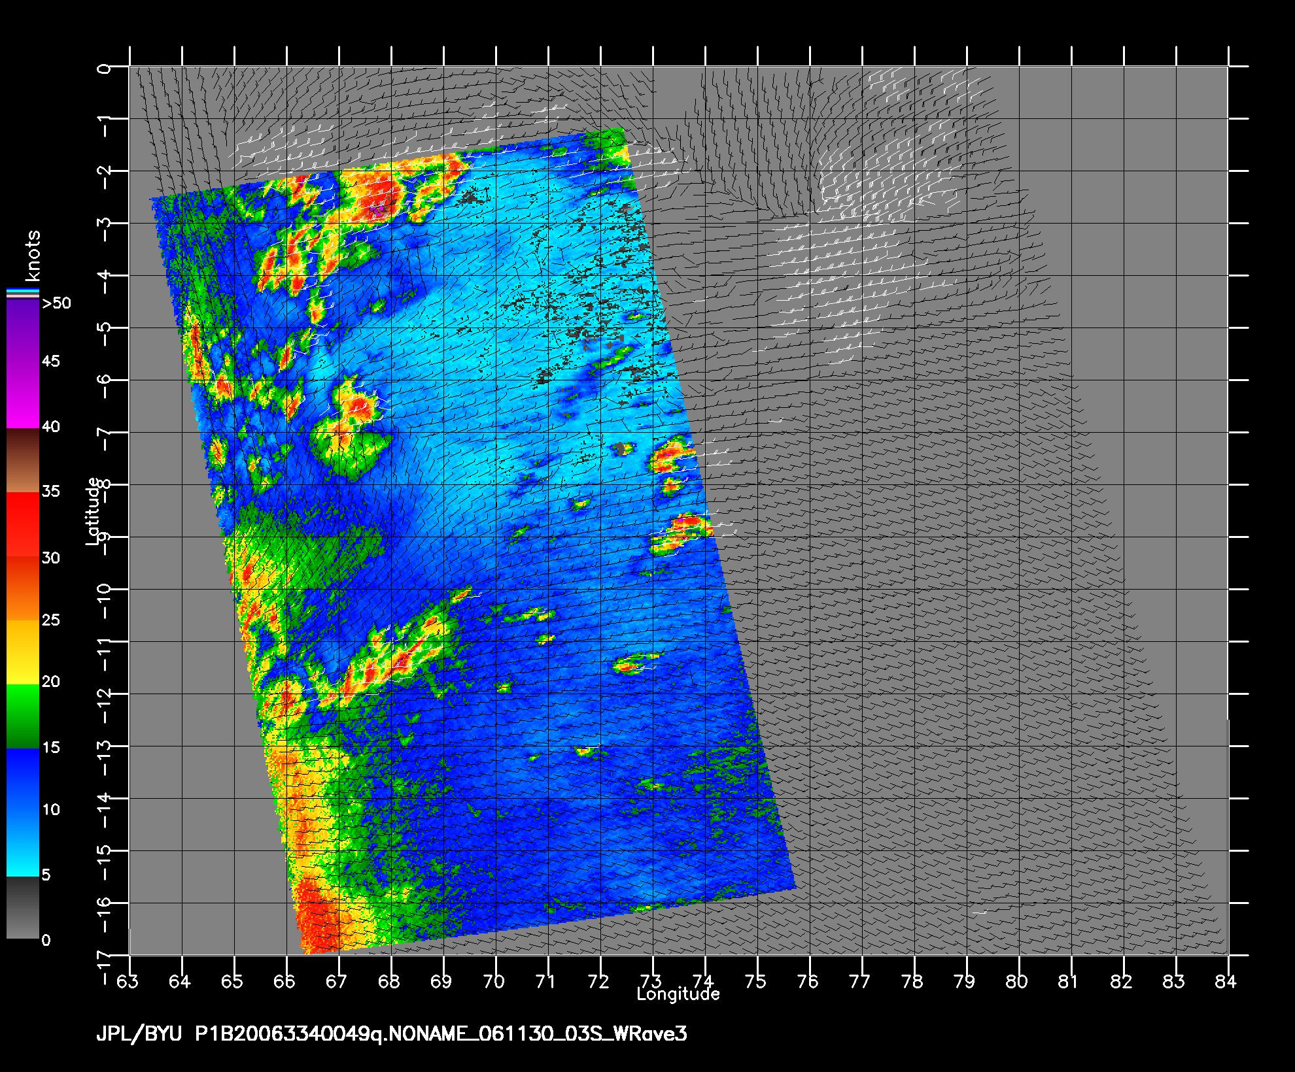Click longitude tick label "64"
Viewport: 1295px width, 1072px height.
pos(180,982)
